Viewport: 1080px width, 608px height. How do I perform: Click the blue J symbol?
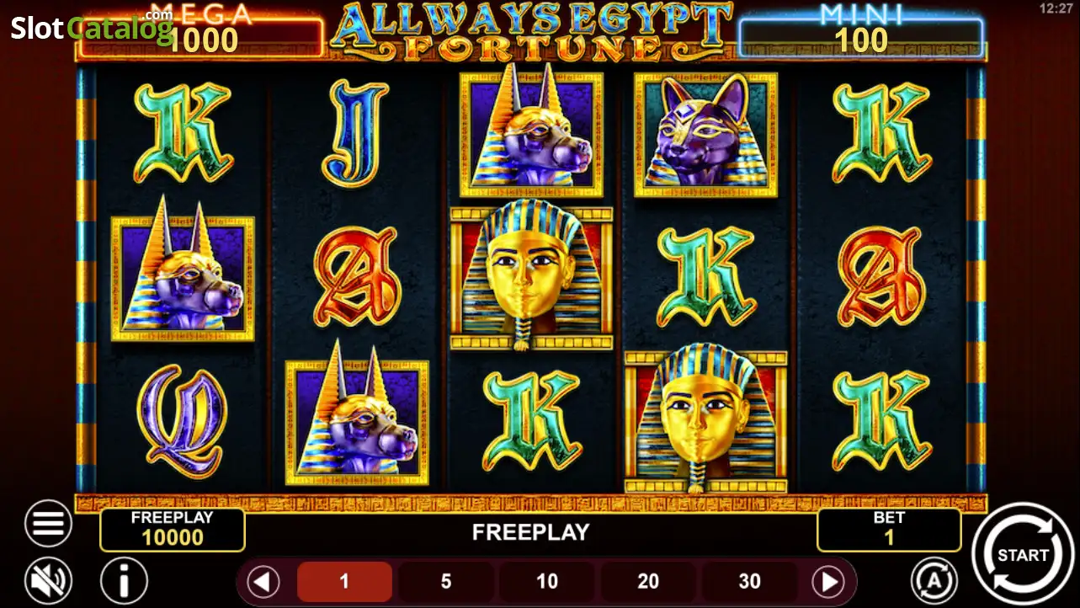[355, 133]
